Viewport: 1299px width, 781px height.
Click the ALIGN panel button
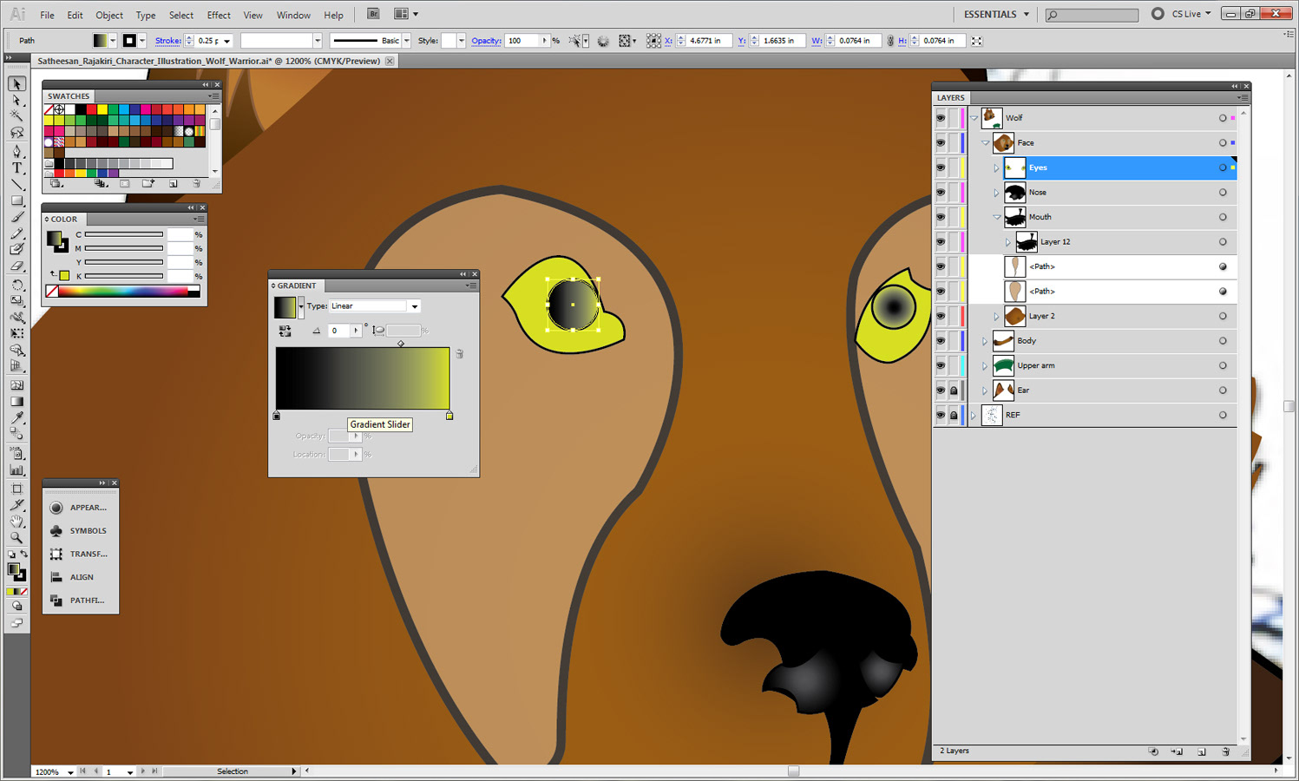point(81,577)
